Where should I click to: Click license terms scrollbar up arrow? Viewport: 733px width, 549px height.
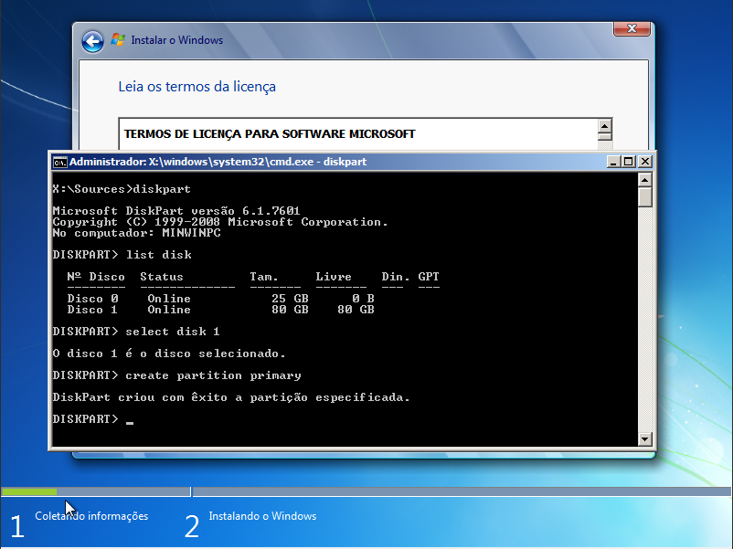coord(605,126)
